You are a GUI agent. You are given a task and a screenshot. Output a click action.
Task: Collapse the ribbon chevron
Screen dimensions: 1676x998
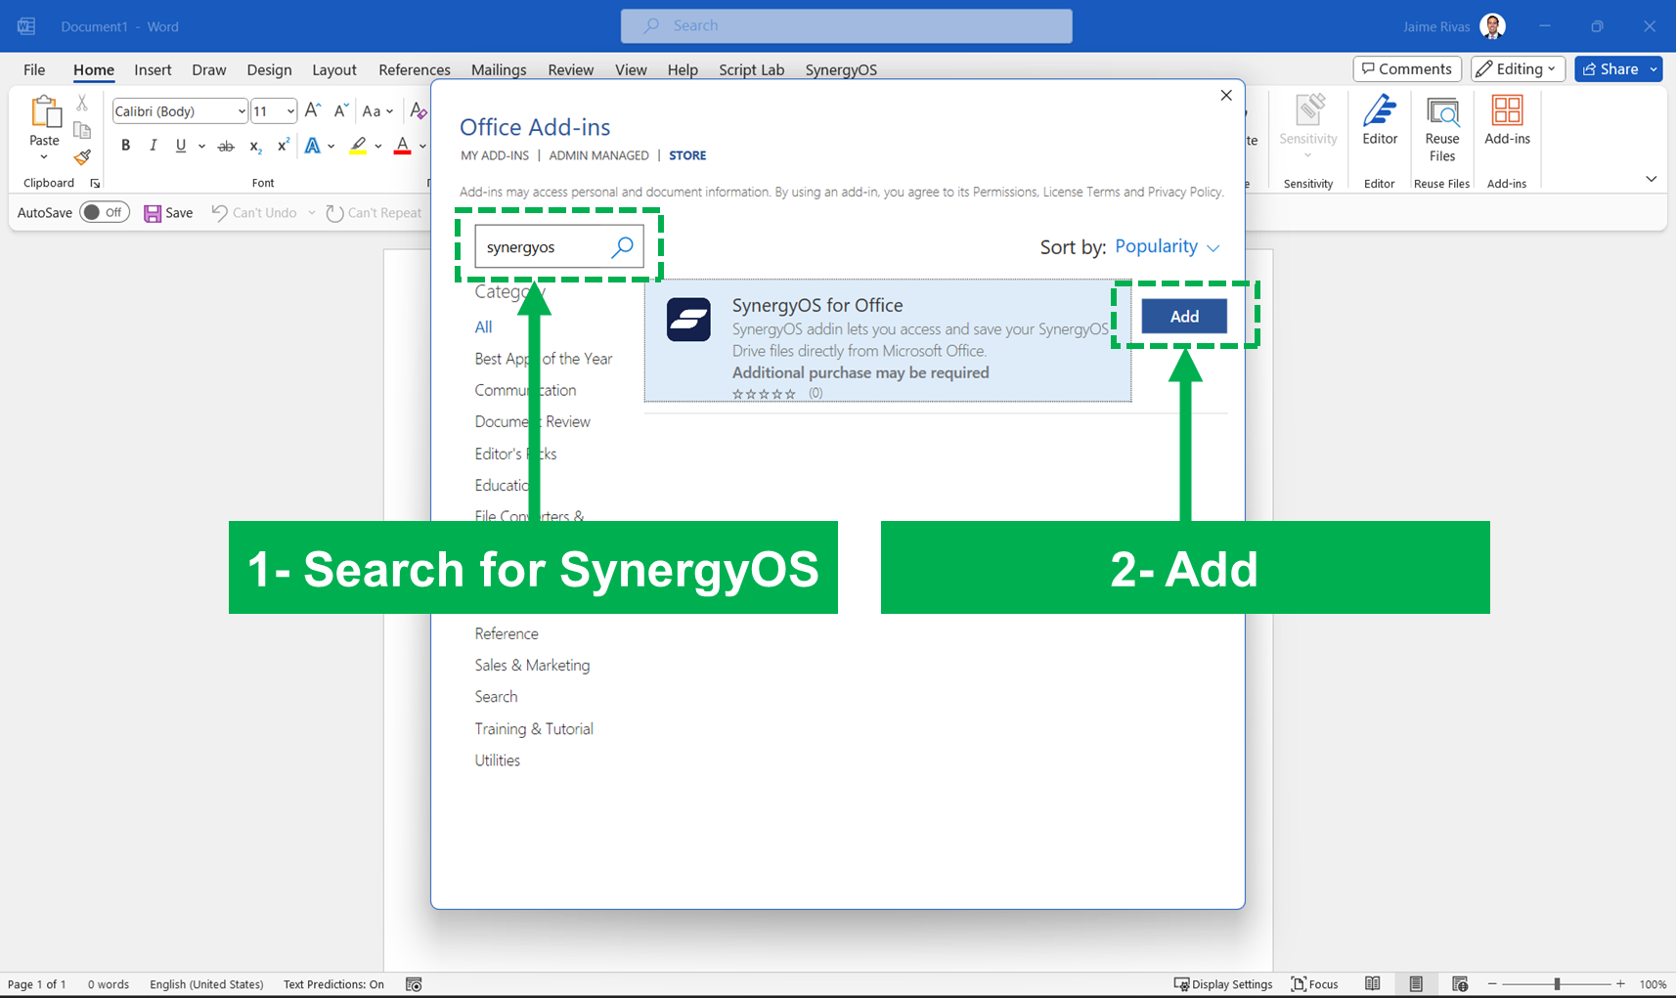(x=1651, y=179)
